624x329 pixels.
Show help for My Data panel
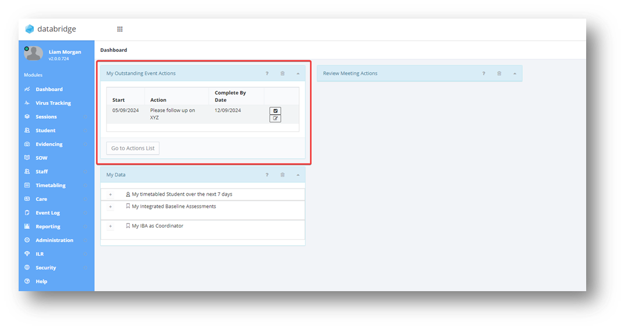click(267, 175)
